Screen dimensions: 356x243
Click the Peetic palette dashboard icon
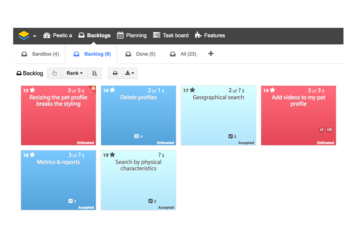47,35
